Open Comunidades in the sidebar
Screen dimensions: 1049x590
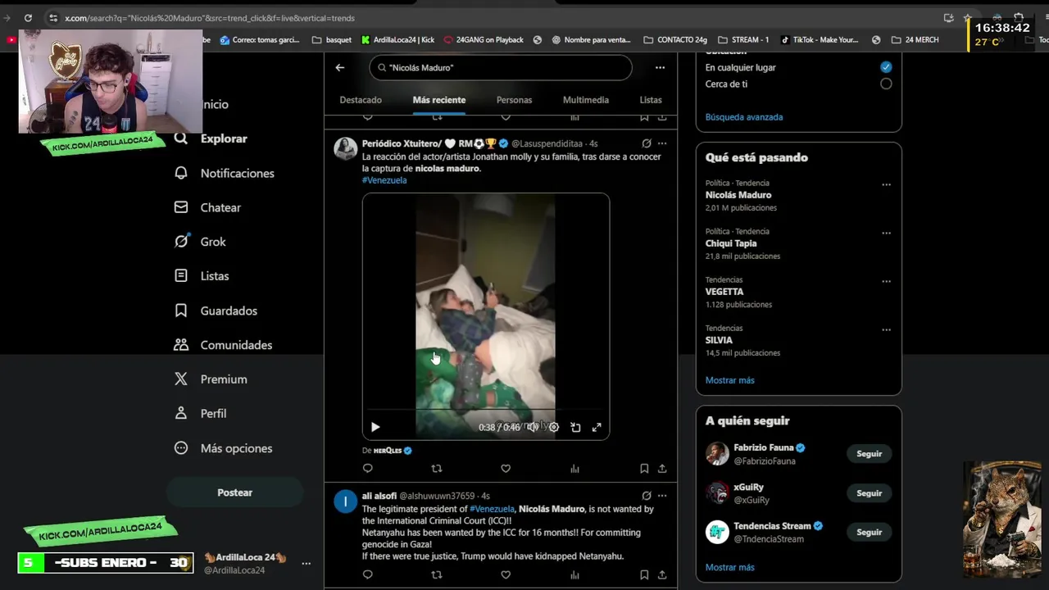point(223,345)
